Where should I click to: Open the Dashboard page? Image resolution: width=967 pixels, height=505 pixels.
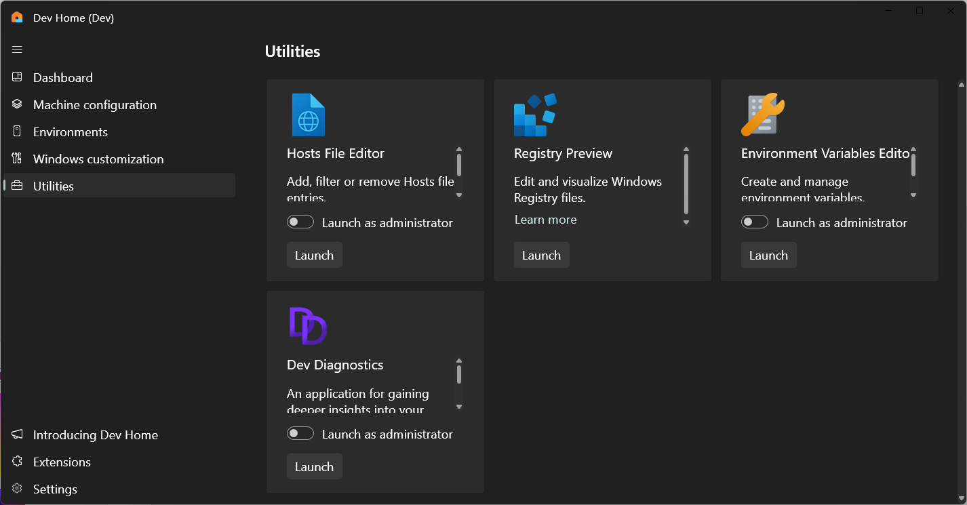(119, 77)
